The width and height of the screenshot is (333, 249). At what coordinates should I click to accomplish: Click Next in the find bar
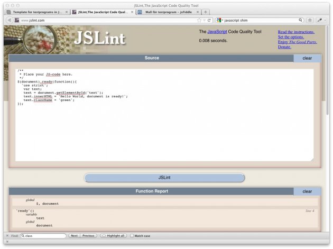pyautogui.click(x=74, y=236)
